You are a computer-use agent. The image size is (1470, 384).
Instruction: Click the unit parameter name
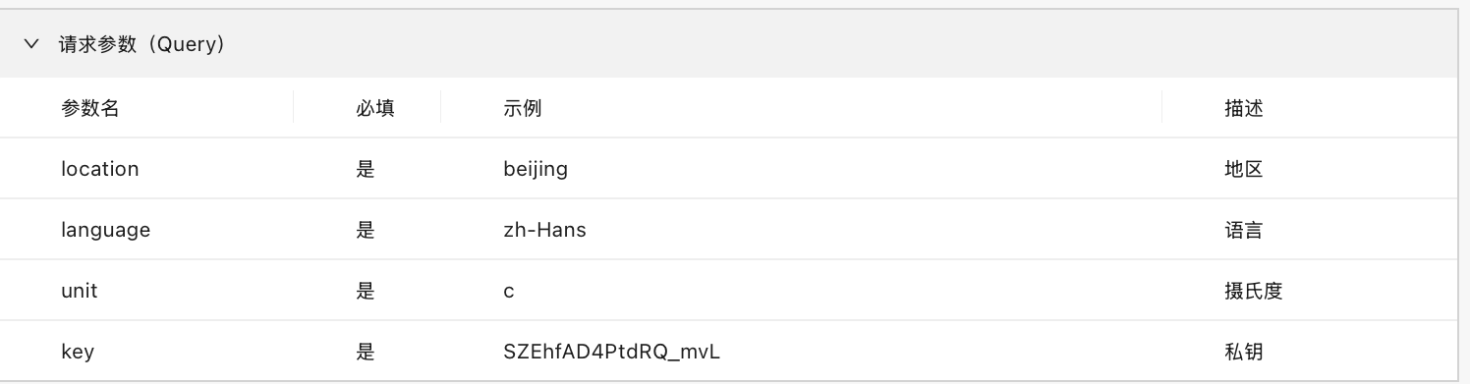[x=80, y=291]
